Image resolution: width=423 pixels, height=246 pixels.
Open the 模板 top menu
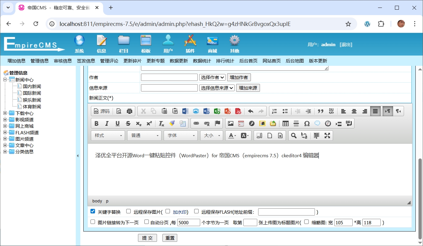(146, 44)
